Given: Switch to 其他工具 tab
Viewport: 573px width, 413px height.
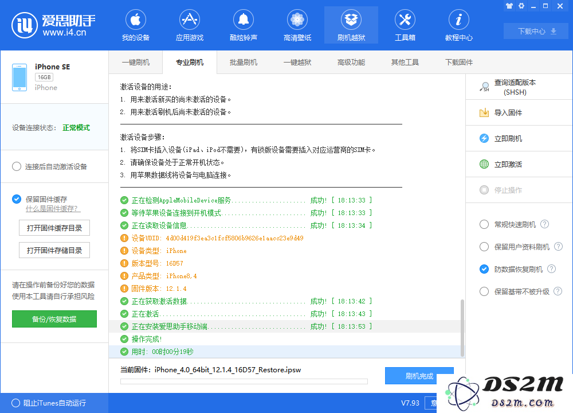Looking at the screenshot, I should tap(405, 62).
